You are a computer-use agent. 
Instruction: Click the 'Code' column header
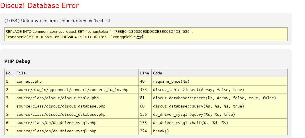coord(158,73)
